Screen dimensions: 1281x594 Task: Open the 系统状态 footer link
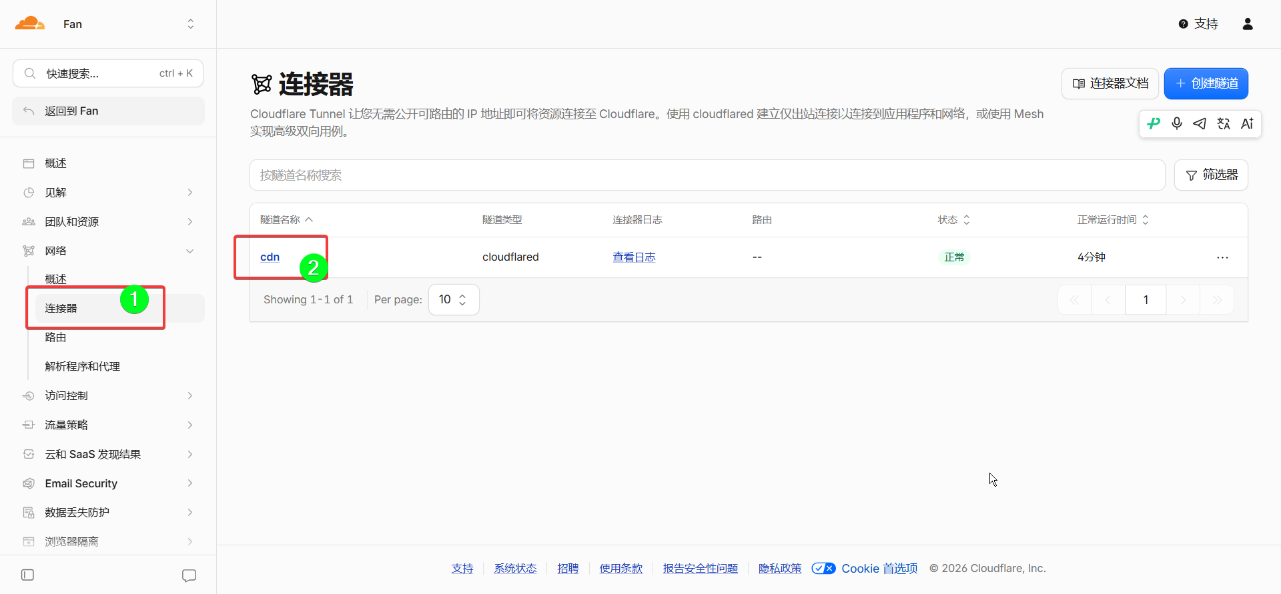click(x=515, y=569)
